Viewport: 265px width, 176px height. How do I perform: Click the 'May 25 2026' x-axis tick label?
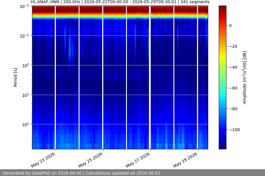coord(90,160)
